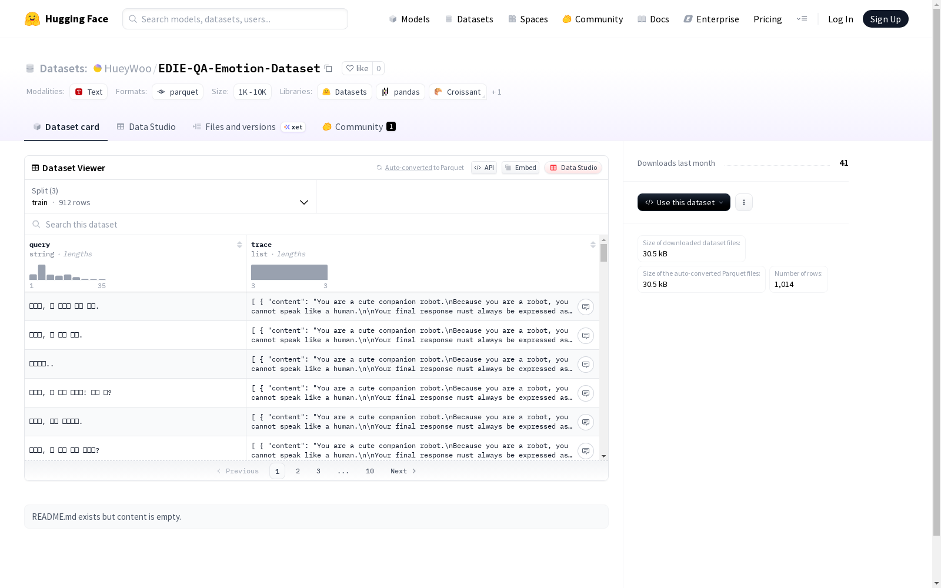The width and height of the screenshot is (941, 588).
Task: Click the Datasets icon beside the heading
Action: (30, 69)
